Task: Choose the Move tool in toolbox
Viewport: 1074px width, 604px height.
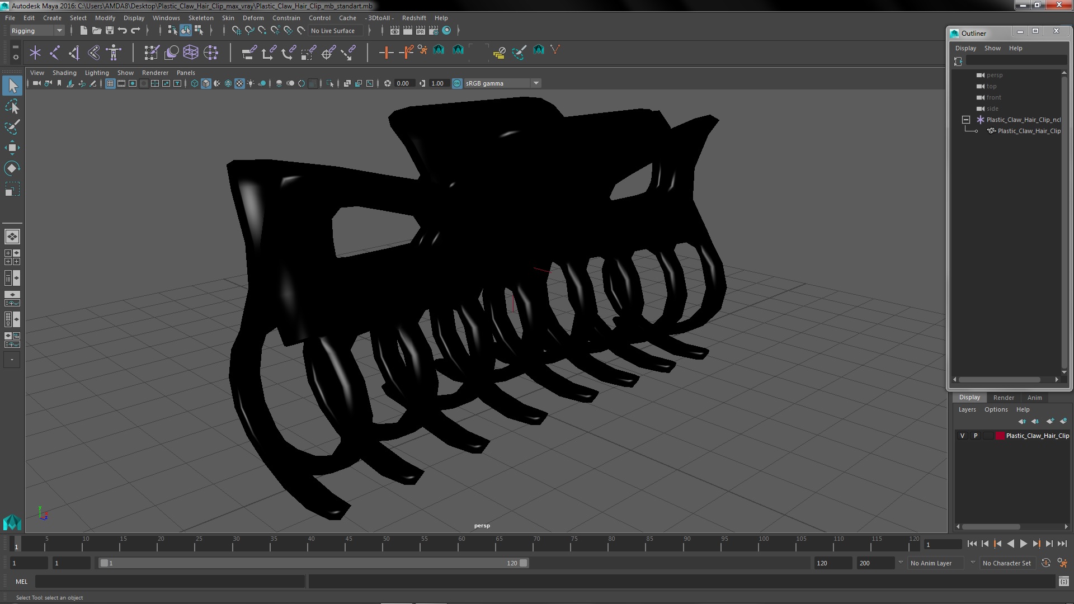Action: [x=12, y=148]
